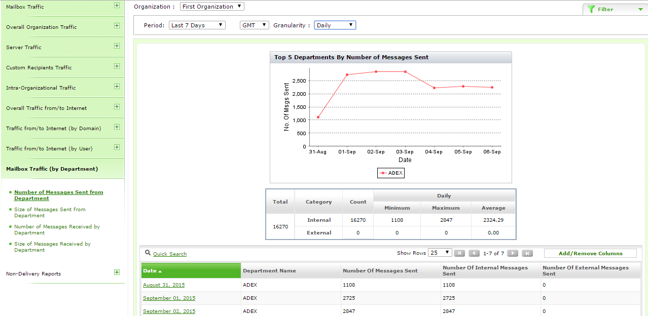Go to next page arrow
The image size is (648, 316).
(513, 253)
